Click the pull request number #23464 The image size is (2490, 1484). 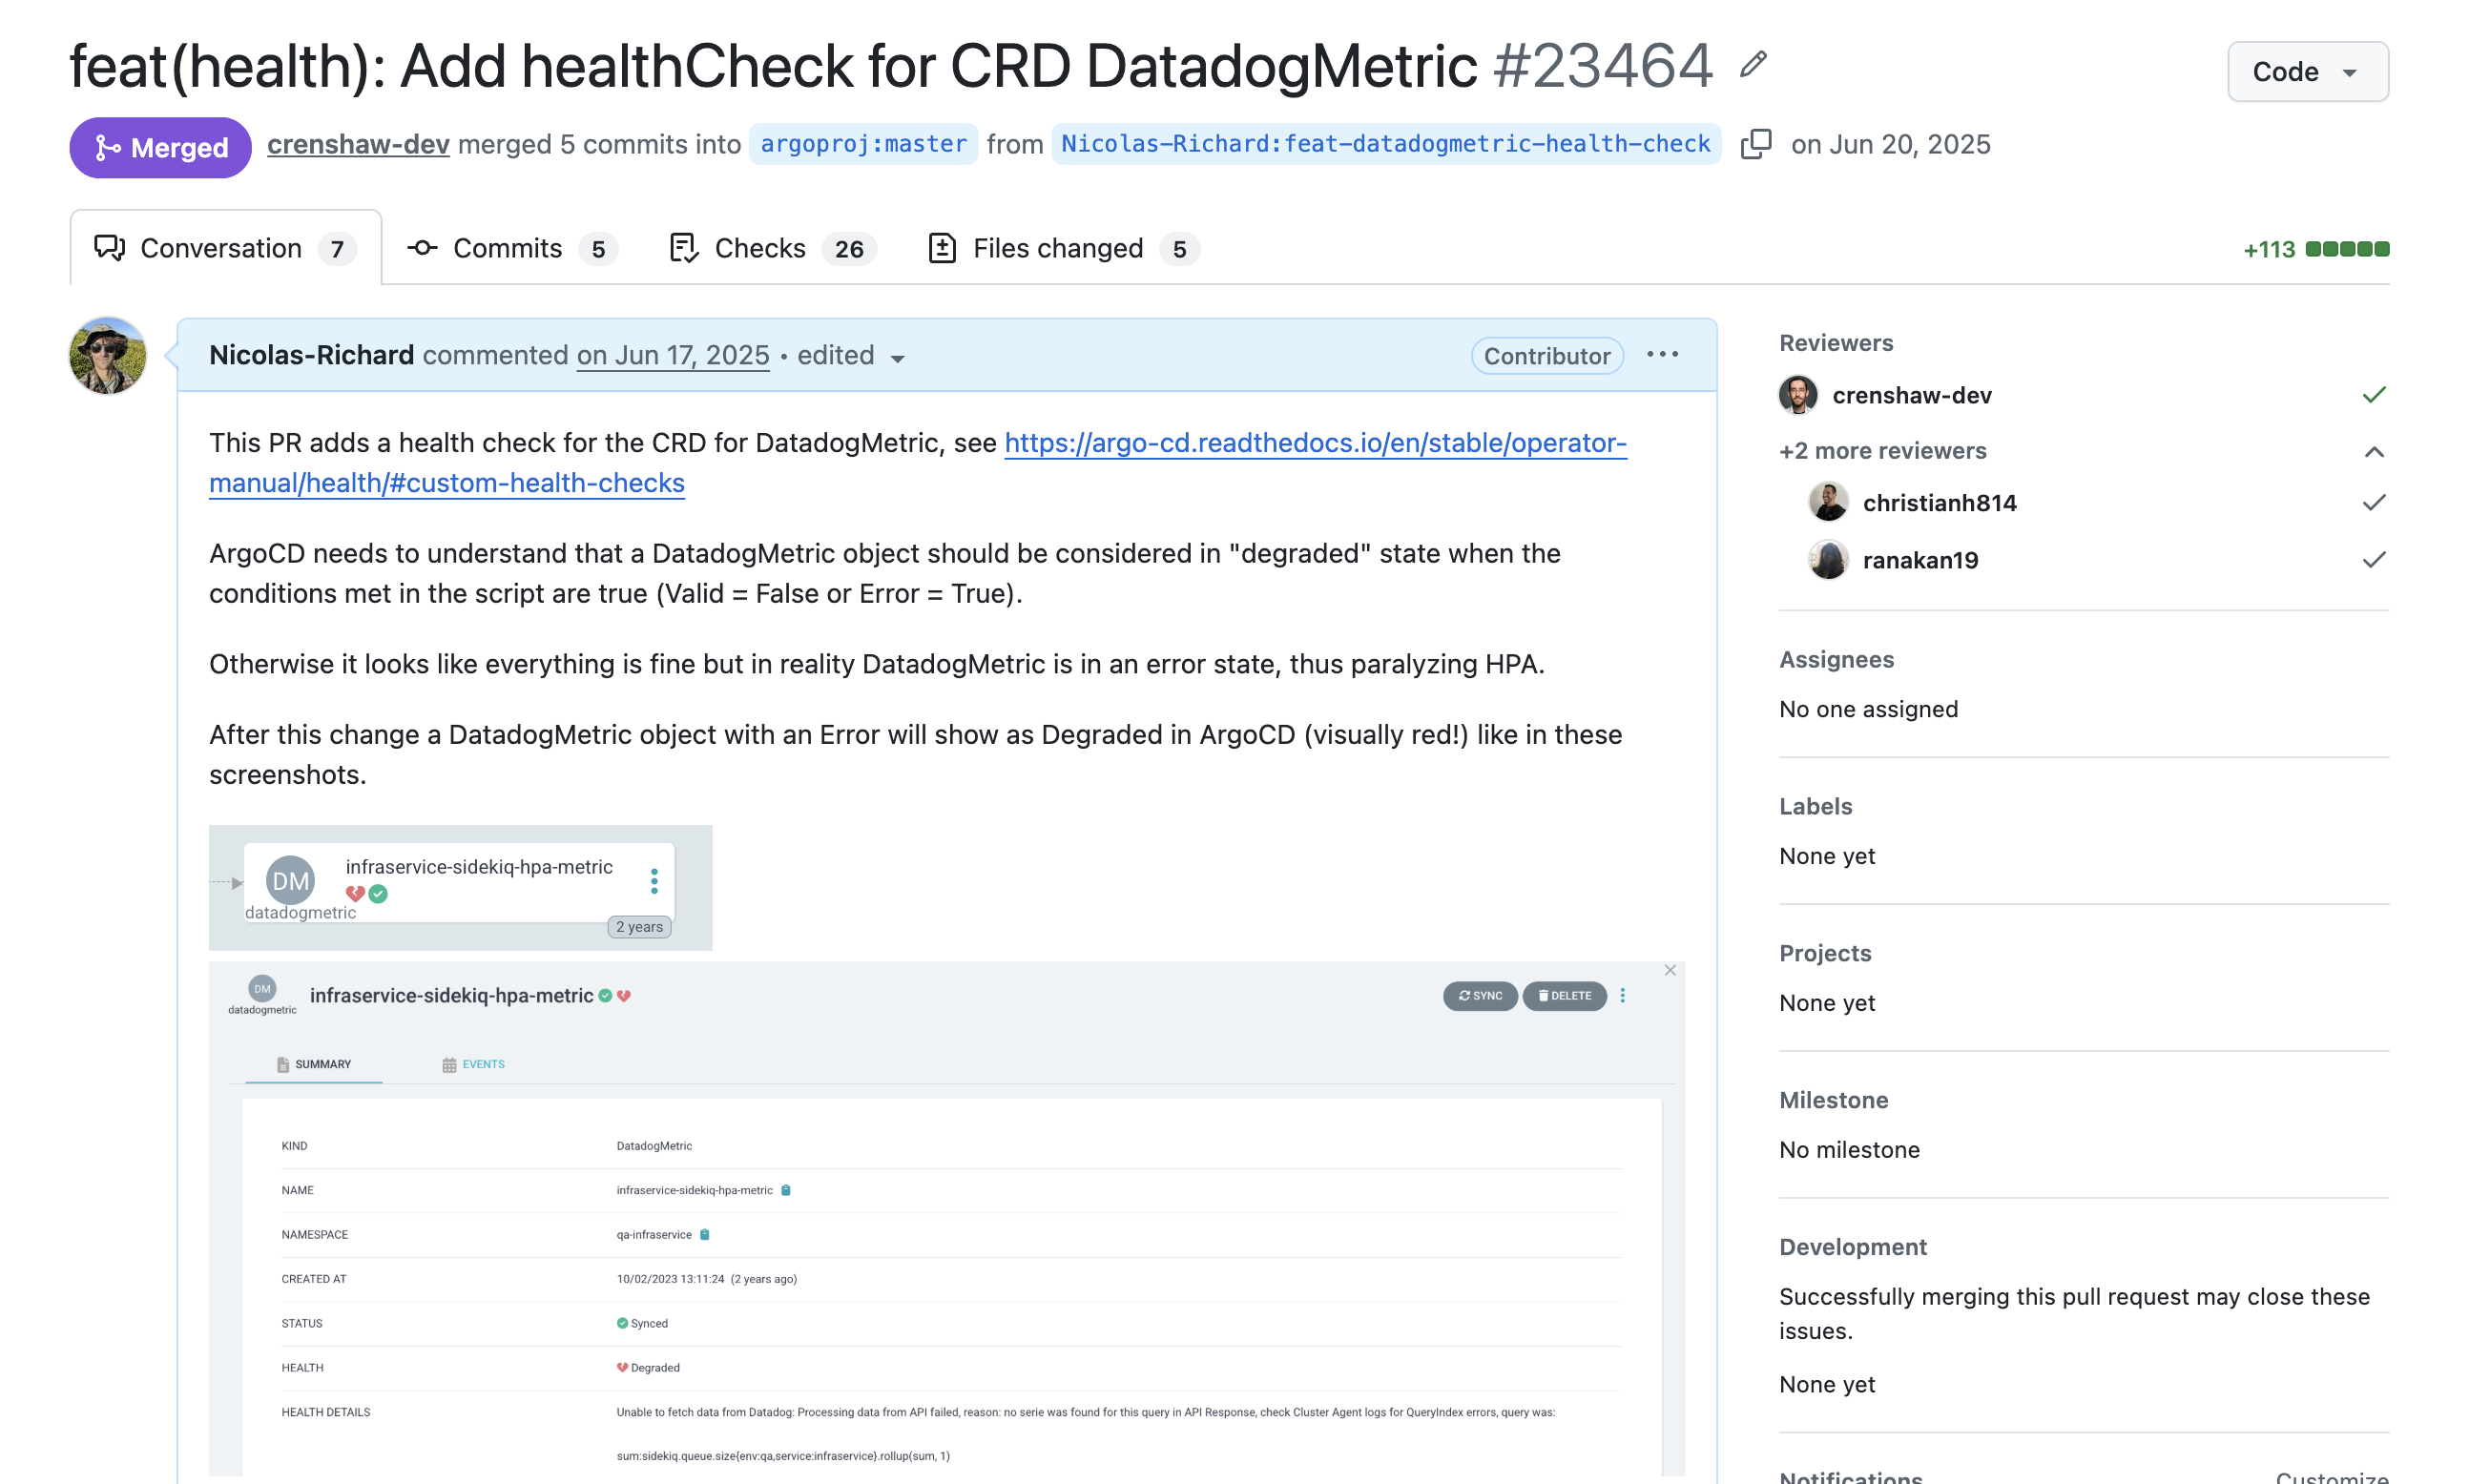[x=1602, y=66]
